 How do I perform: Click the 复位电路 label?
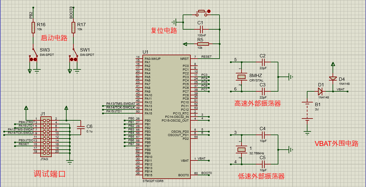(x=163, y=31)
